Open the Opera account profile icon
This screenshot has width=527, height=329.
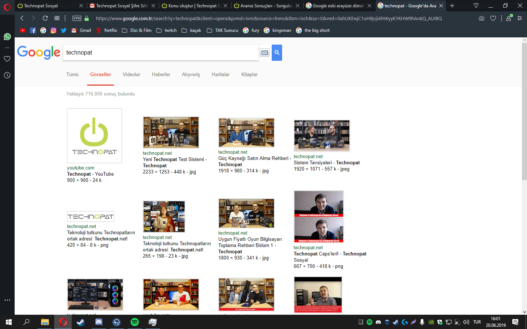[509, 18]
